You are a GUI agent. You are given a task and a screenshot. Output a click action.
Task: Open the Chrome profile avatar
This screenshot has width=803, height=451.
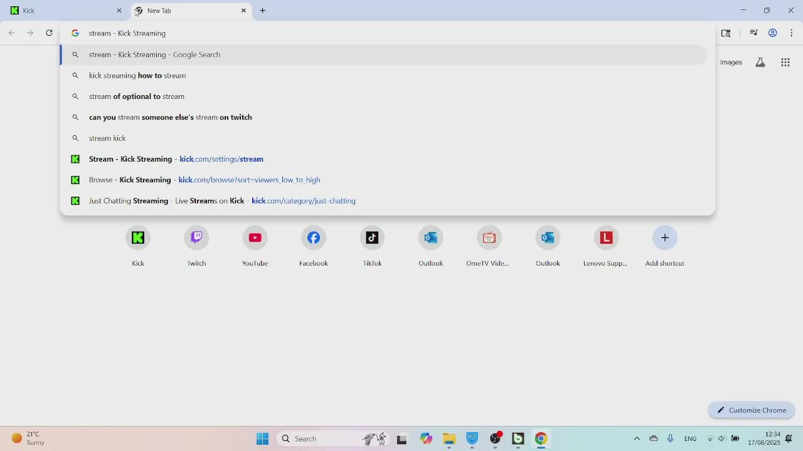[x=773, y=33]
